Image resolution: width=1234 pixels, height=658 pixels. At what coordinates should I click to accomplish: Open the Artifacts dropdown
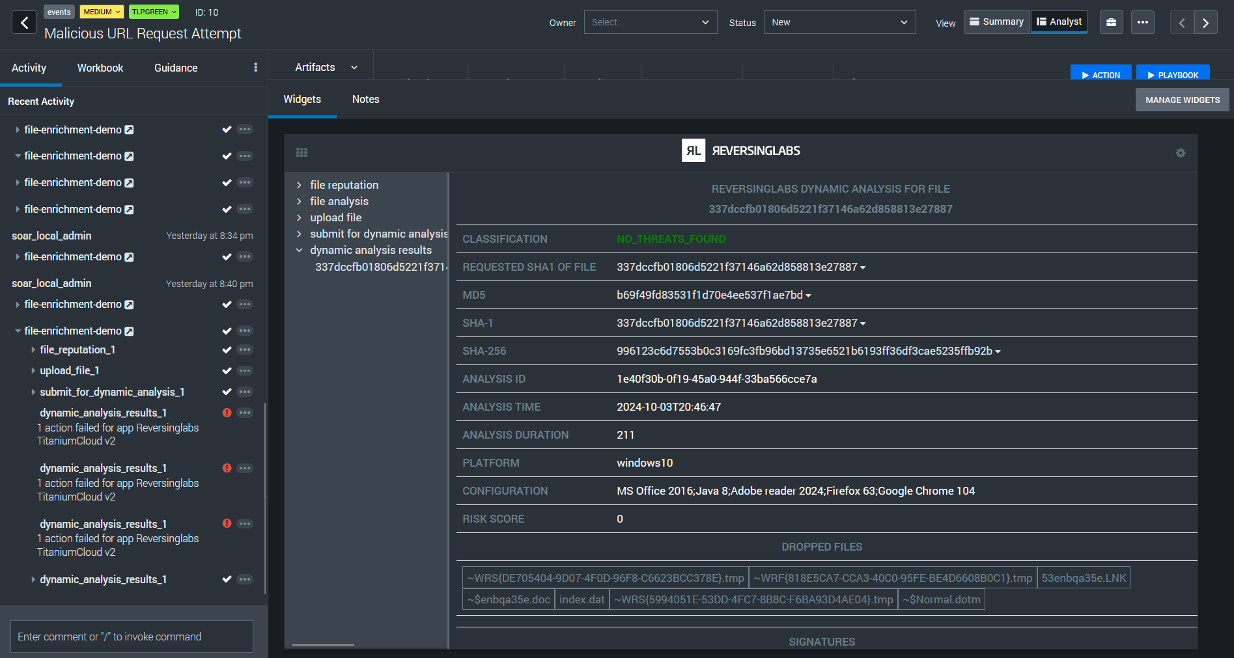[x=326, y=67]
